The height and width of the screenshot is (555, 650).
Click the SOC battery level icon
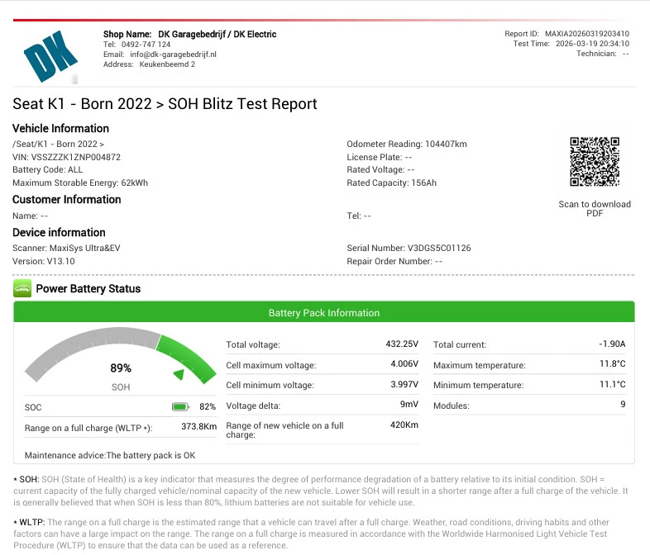(180, 406)
